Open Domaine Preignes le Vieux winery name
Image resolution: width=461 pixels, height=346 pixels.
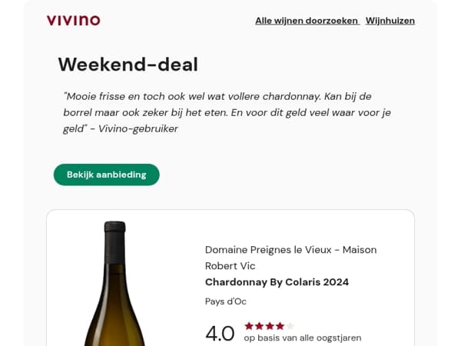click(x=290, y=250)
